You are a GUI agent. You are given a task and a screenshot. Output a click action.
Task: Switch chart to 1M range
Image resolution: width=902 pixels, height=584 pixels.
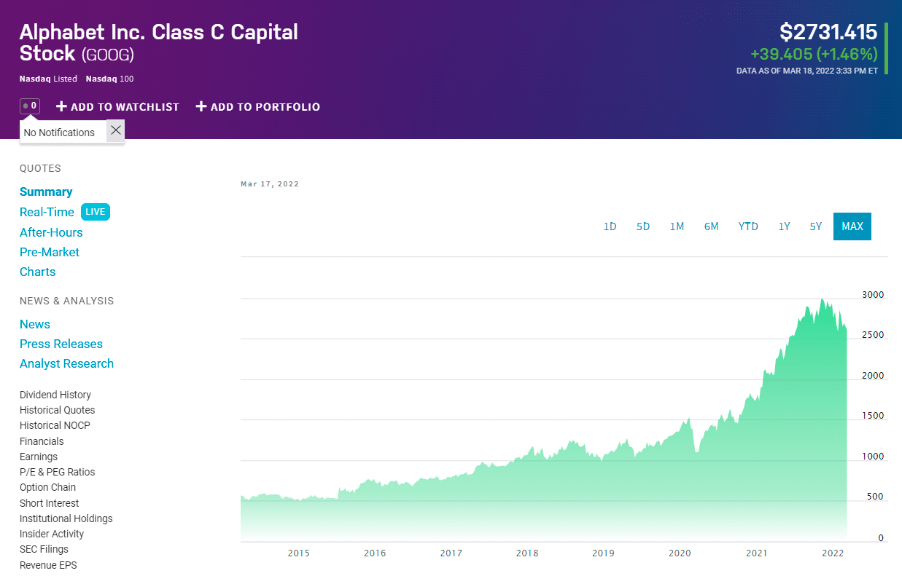point(677,226)
